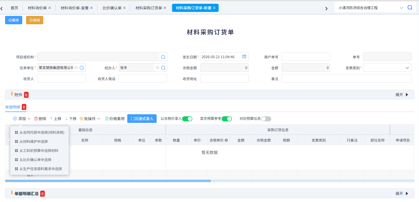Click the search icon beside project selector

(410, 8)
